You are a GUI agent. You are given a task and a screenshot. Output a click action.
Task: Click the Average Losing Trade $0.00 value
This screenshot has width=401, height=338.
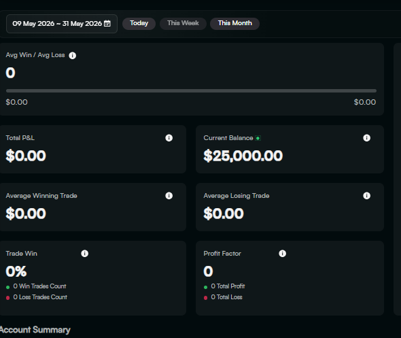[x=224, y=214]
